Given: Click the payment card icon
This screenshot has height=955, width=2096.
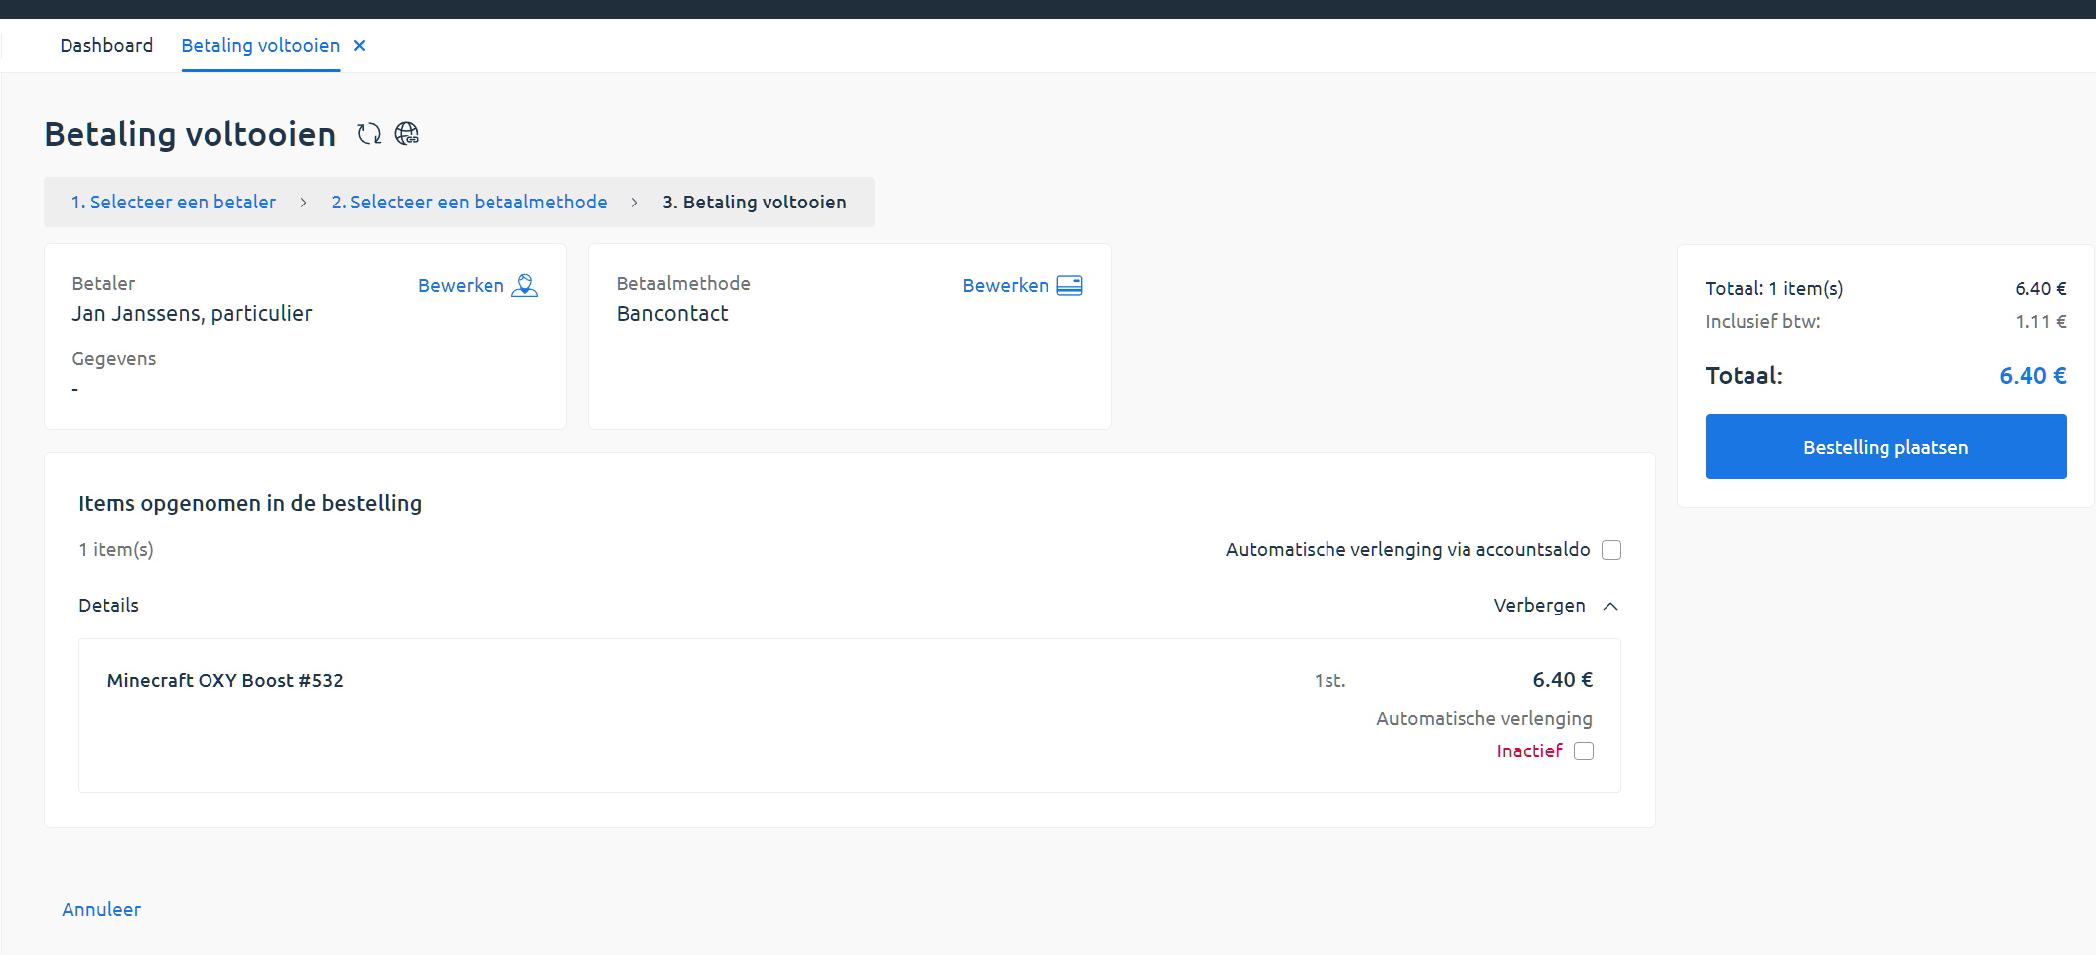Looking at the screenshot, I should coord(1069,286).
